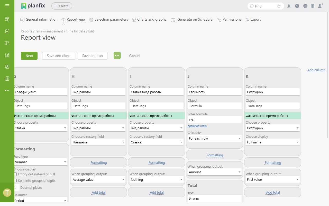Screen dimensions: 329x206
Task: Switch to the Permissions tab
Action: click(x=229, y=20)
